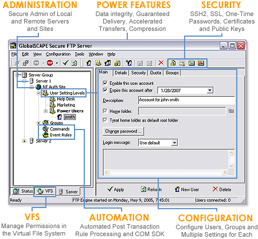
Task: Collapse the Power Users node
Action: (x=45, y=111)
